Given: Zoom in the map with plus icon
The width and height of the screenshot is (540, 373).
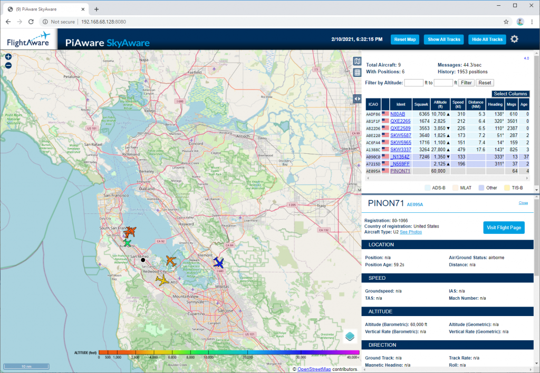Looking at the screenshot, I should (8, 57).
